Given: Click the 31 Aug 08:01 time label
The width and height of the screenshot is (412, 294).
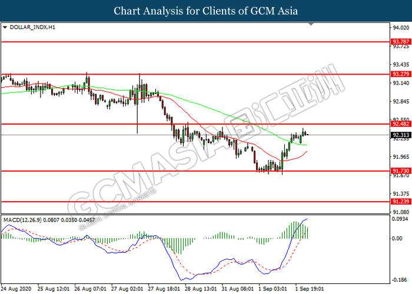Looking at the screenshot, I should [238, 289].
